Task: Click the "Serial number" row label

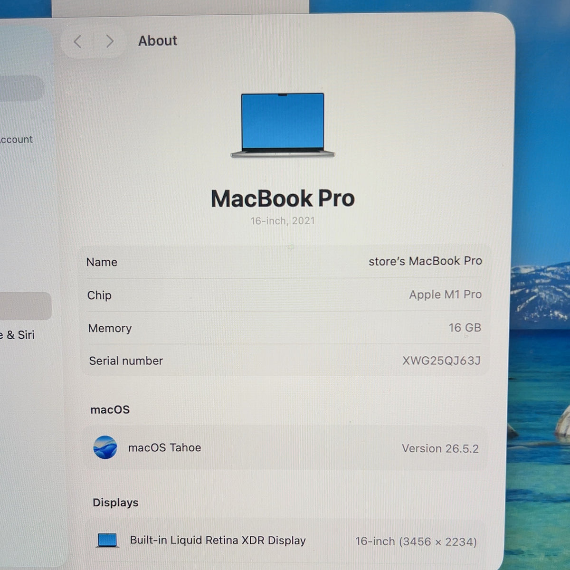Action: [126, 361]
